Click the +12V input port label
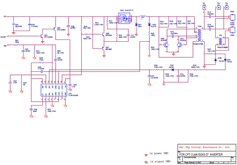This screenshot has width=237, height=165. click(5, 16)
